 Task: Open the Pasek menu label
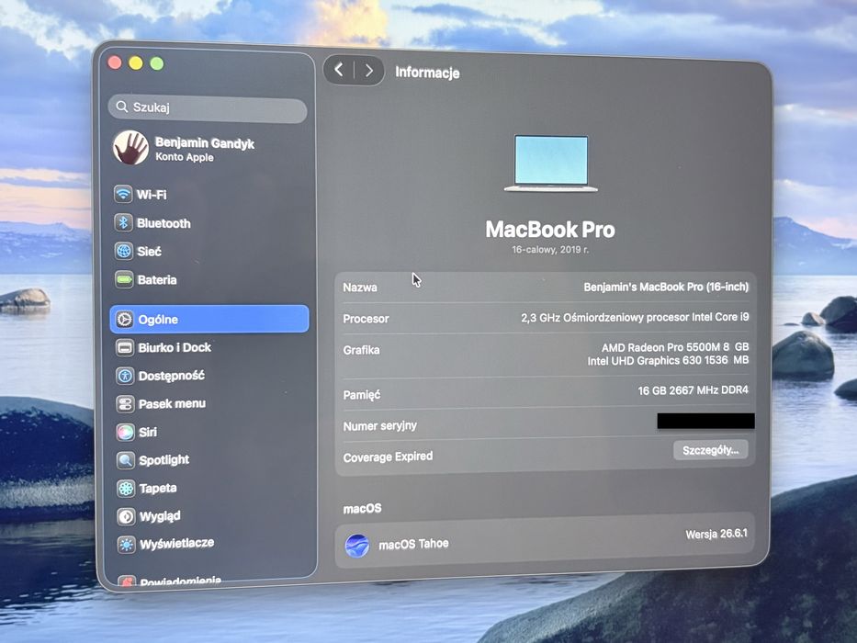[172, 404]
